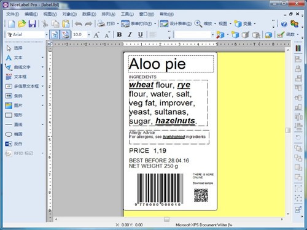The height and width of the screenshot is (230, 307).
Task: Select the ingredients text box on label
Action: point(168,103)
